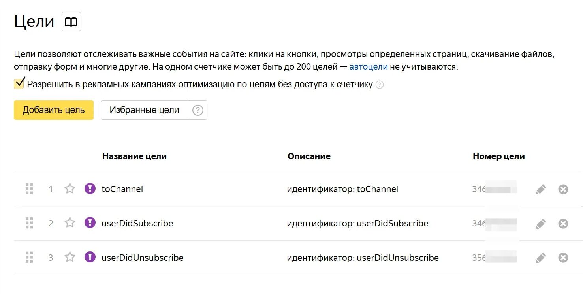Edit the userDidUnsubscribe goal with the pencil
Viewport: 583px width, 294px height.
541,258
